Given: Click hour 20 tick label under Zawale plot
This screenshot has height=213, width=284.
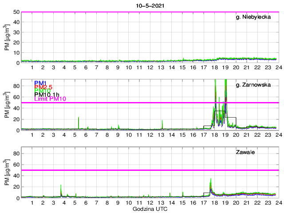Looking at the screenshot, I should 236,203.
